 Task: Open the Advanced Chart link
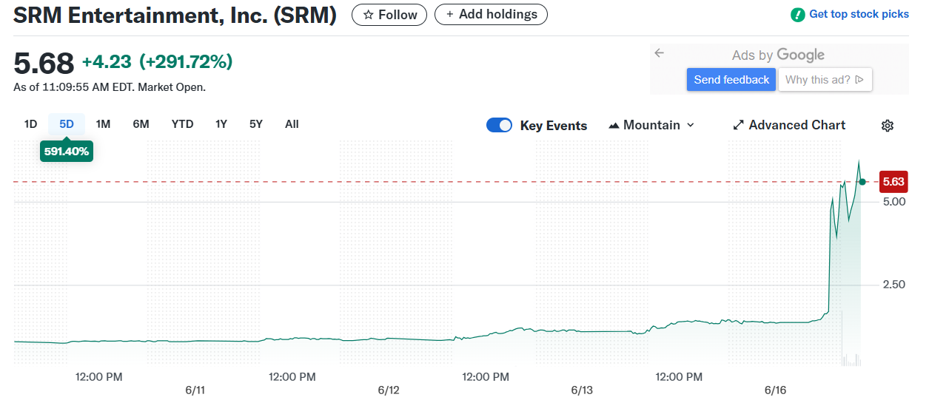[x=789, y=125]
